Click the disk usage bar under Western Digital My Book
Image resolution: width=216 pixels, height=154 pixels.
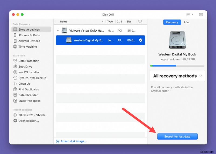click(x=177, y=65)
